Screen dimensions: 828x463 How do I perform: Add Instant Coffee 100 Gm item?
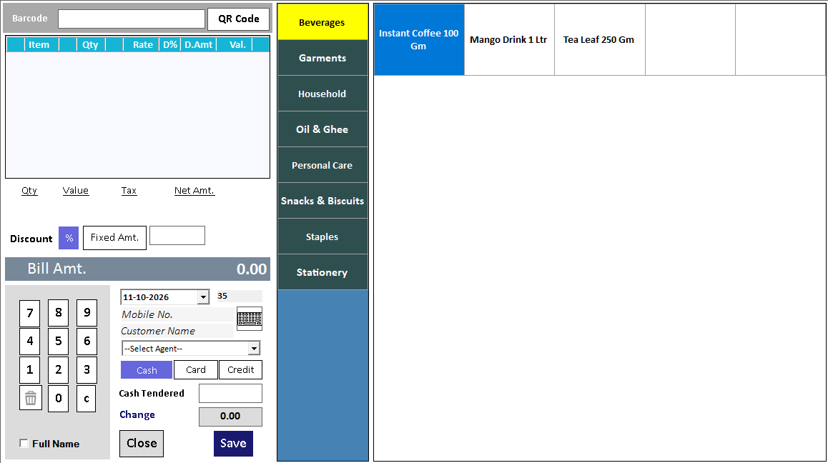419,39
